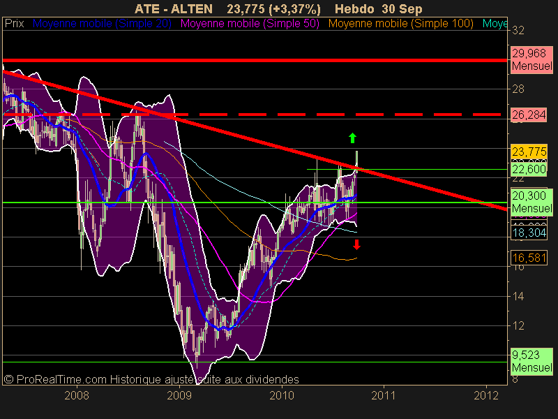Click the "32" price axis tick
This screenshot has width=558, height=419.
(518, 31)
